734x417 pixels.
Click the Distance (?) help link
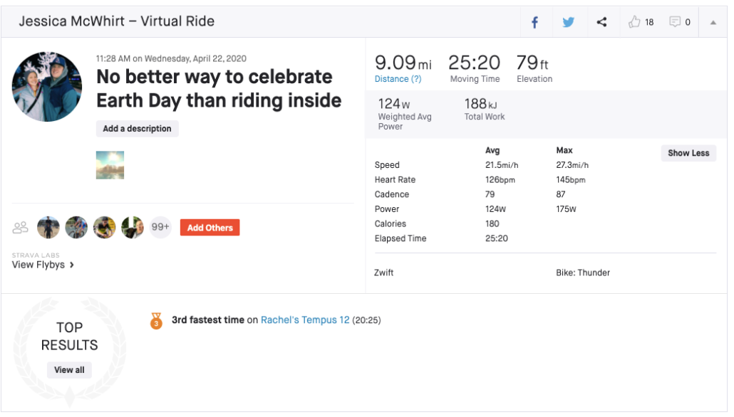click(398, 79)
